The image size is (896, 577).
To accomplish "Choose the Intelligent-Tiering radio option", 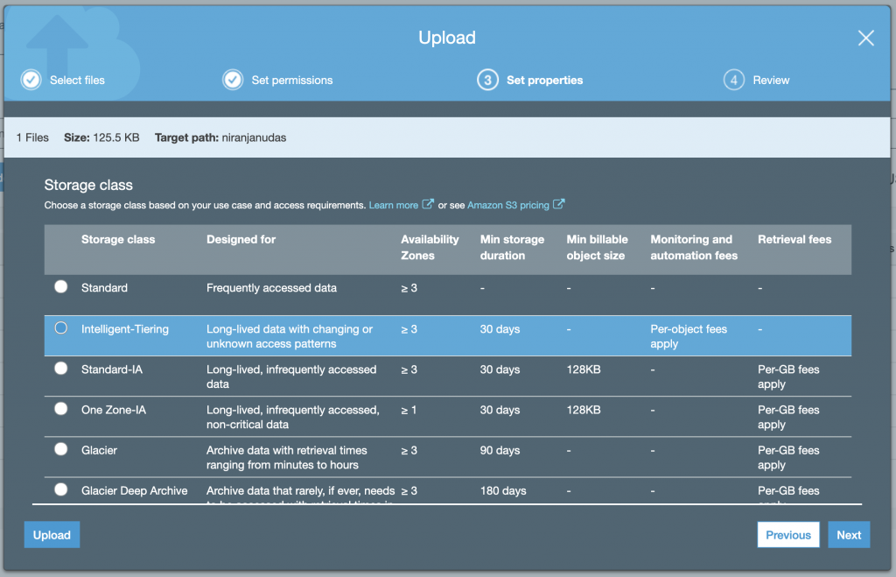I will (60, 328).
